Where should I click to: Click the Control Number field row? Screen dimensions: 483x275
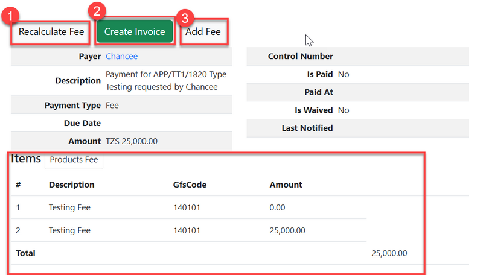coord(357,56)
